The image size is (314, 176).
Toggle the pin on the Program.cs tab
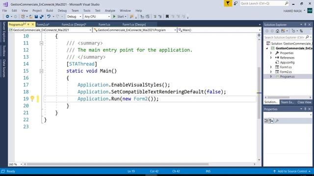[28, 24]
